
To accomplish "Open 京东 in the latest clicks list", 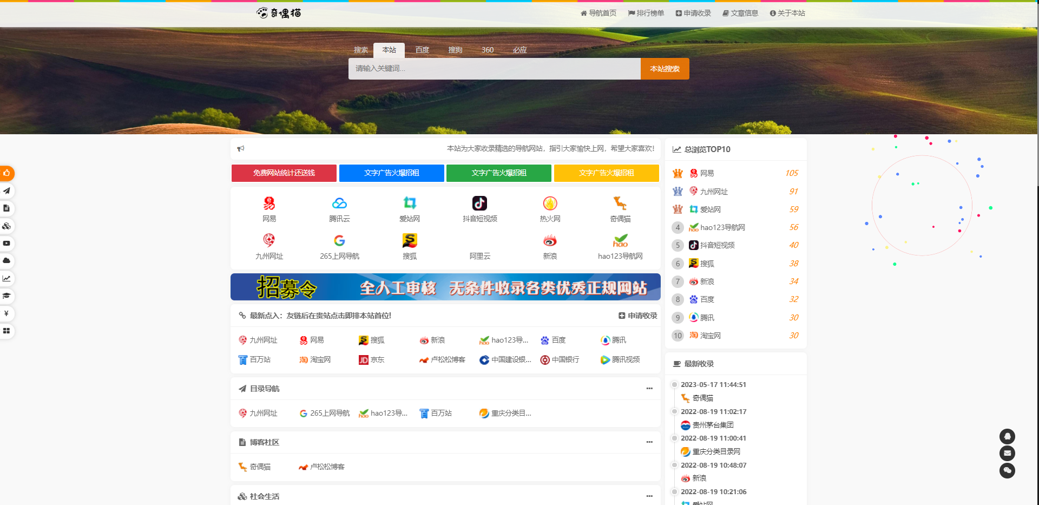I will point(372,359).
